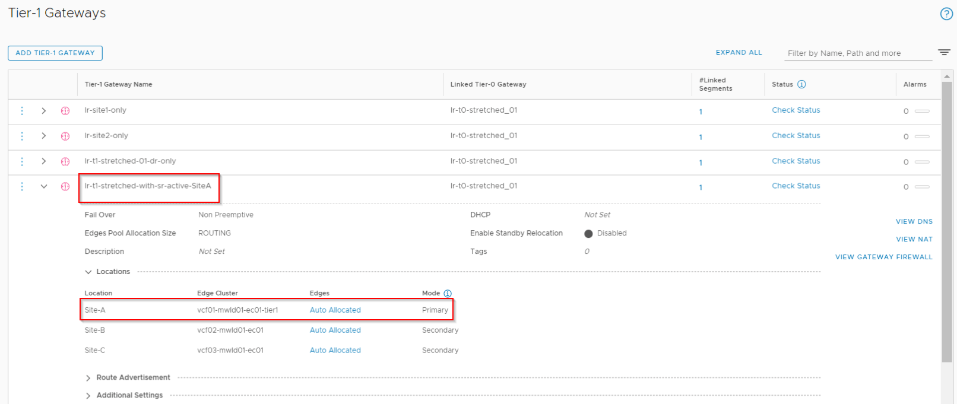Click the gateway icon of lr-t1-stretched-01-dr-only
Screen dimensions: 957x404
pos(65,161)
